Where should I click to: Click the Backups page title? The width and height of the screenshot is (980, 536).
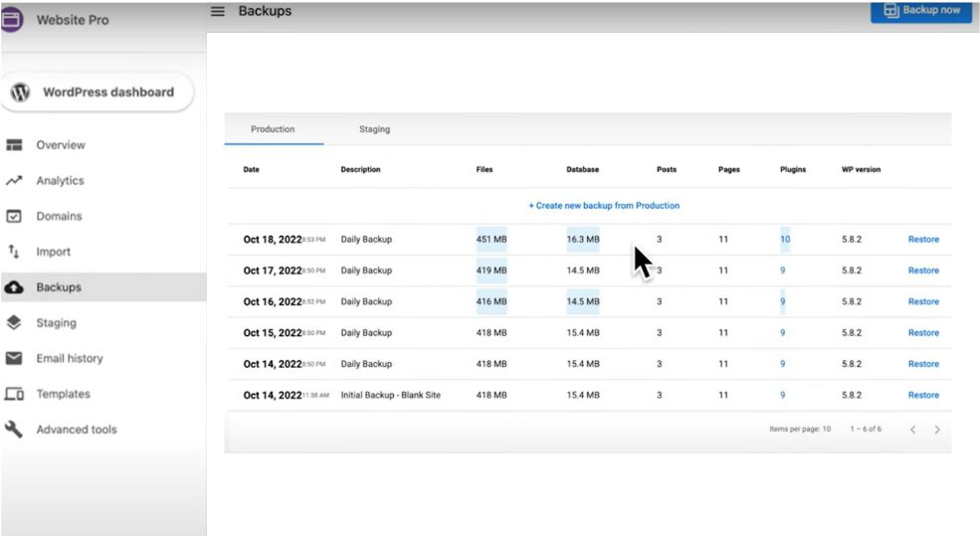(265, 11)
